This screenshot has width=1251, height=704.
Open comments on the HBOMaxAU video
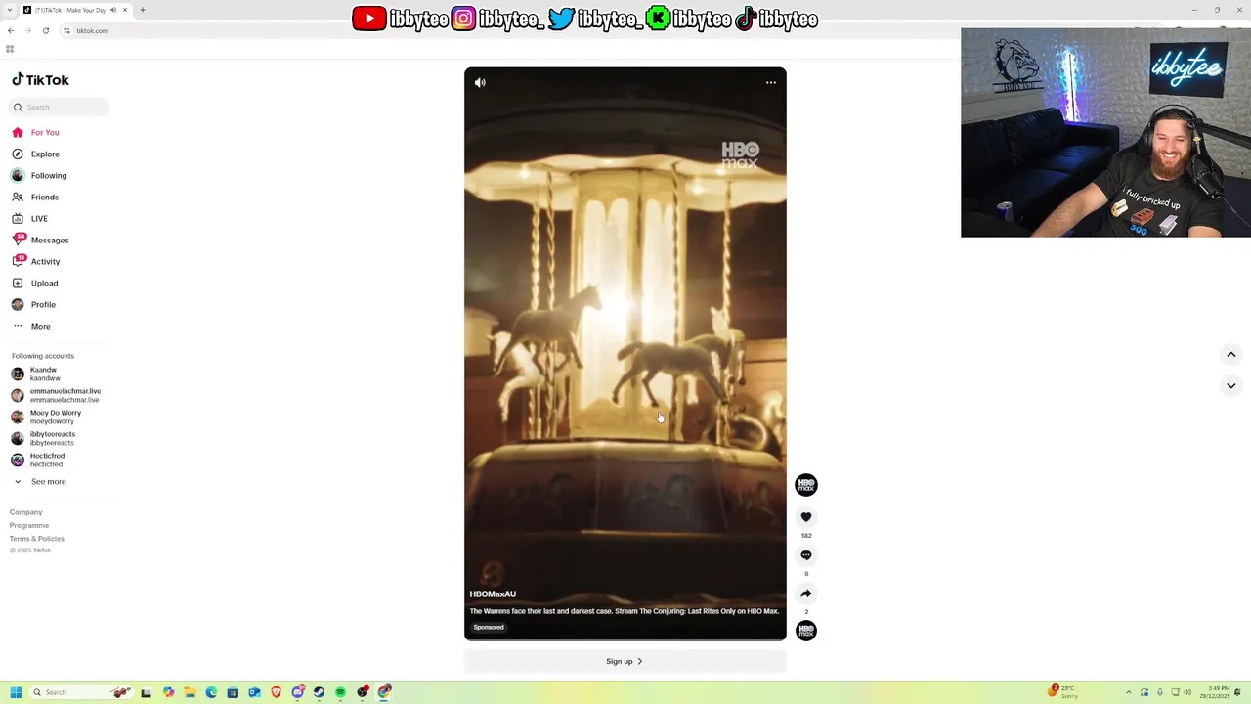pos(806,555)
